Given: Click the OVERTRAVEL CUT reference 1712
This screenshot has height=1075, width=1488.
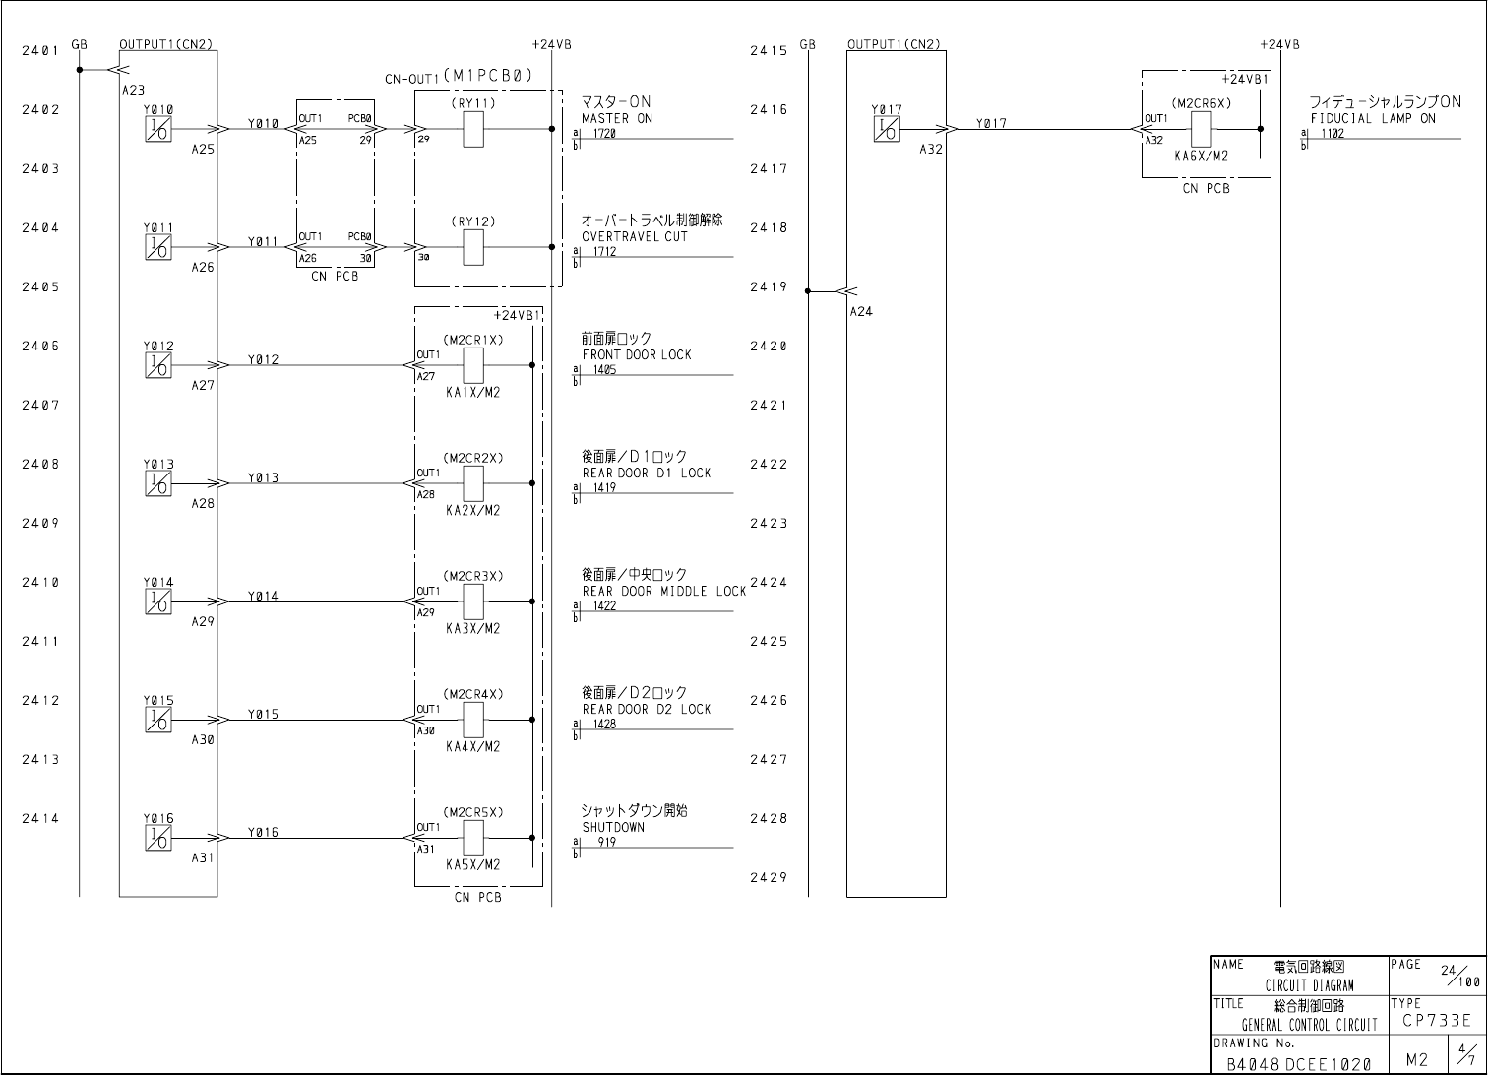Looking at the screenshot, I should [x=605, y=251].
